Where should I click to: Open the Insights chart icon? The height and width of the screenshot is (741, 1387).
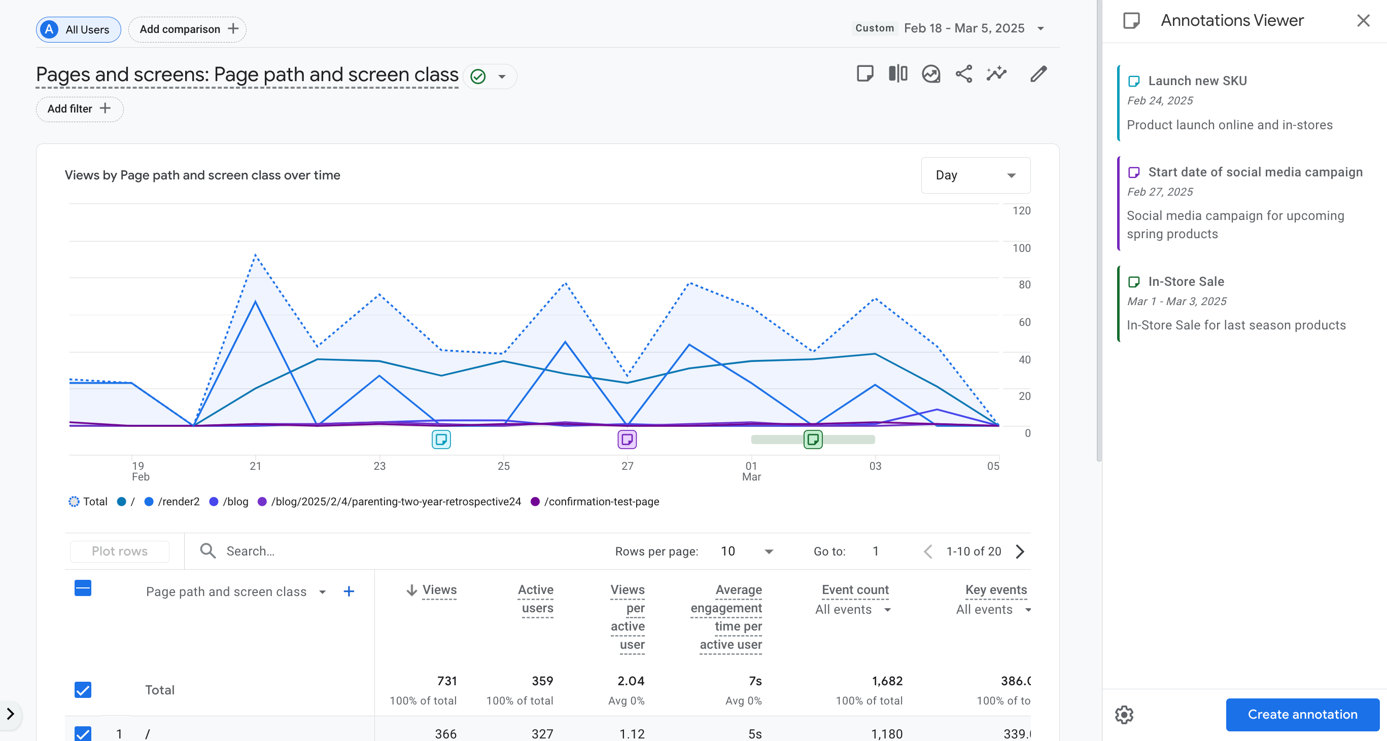click(931, 73)
